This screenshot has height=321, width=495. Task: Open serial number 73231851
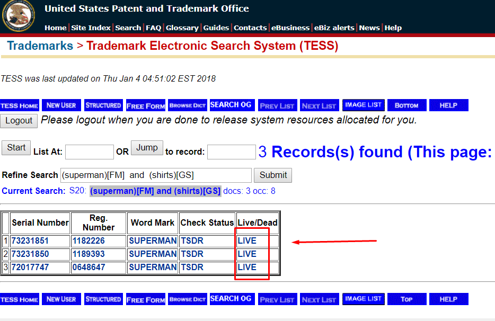pyautogui.click(x=30, y=241)
